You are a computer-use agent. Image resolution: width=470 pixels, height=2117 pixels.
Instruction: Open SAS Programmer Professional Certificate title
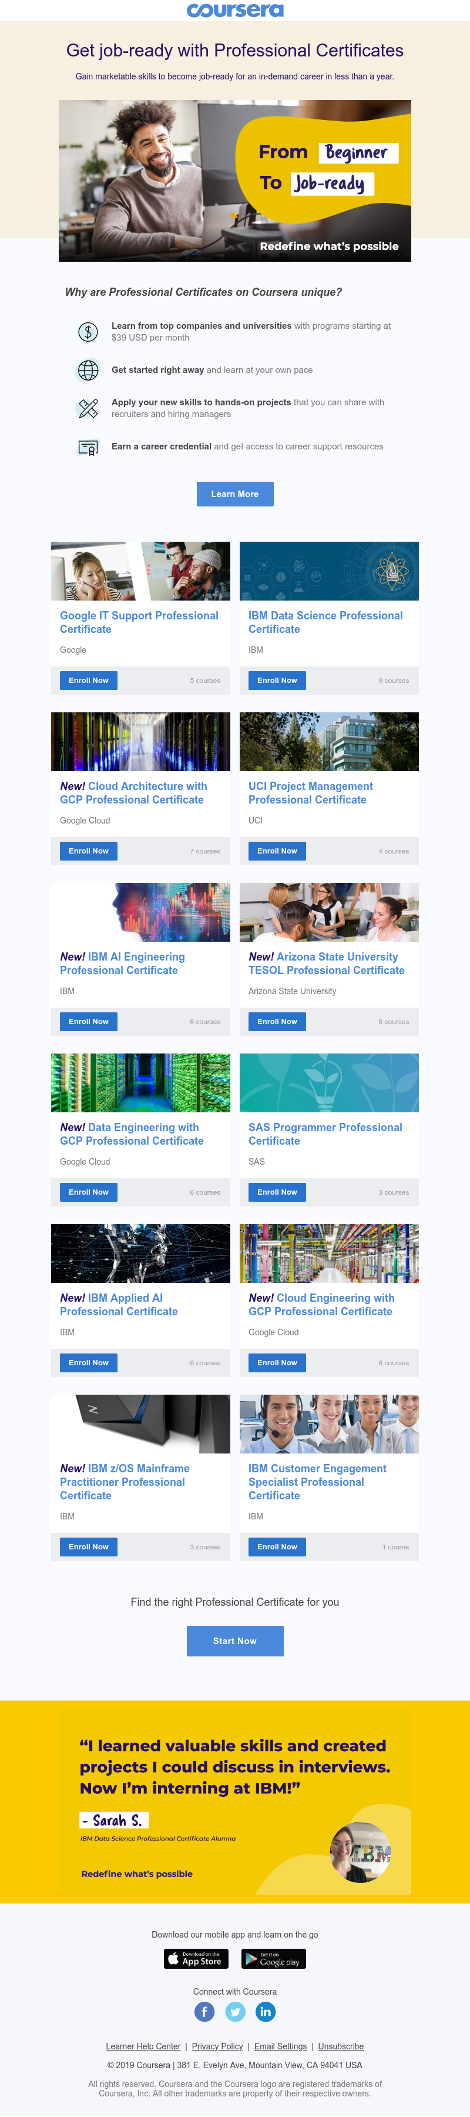pyautogui.click(x=325, y=1134)
